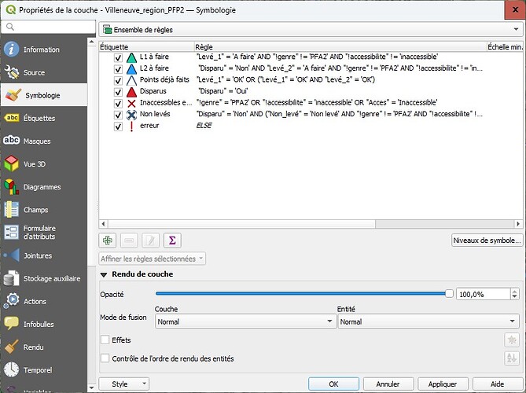The height and width of the screenshot is (393, 526).
Task: Click the feature rendering order sort icon
Action: (512, 358)
